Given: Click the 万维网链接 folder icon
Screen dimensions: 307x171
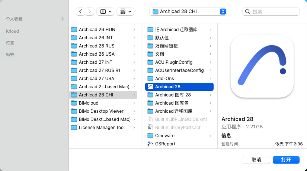Looking at the screenshot, I should [150, 46].
